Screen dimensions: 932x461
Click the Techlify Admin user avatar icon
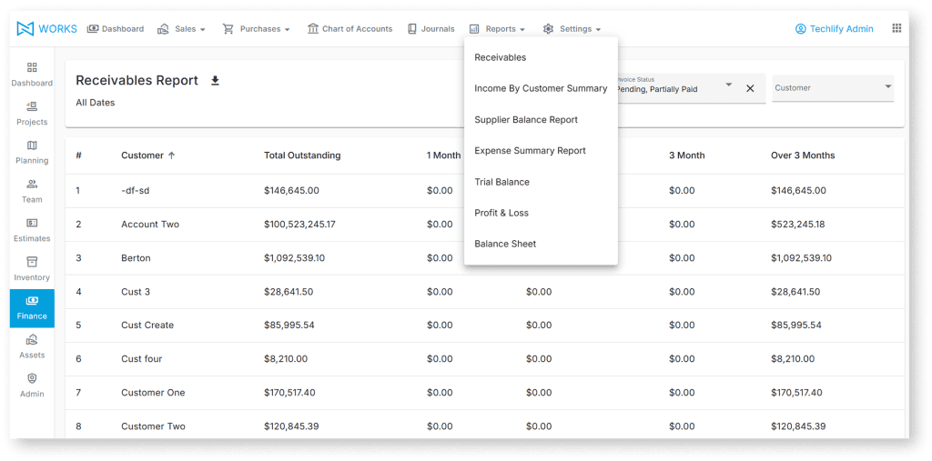click(801, 28)
